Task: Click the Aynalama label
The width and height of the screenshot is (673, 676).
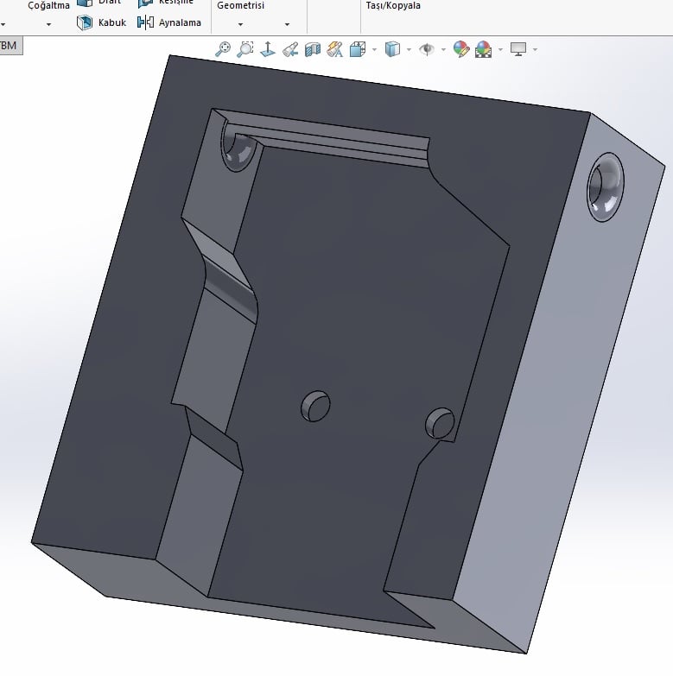Action: (x=180, y=22)
